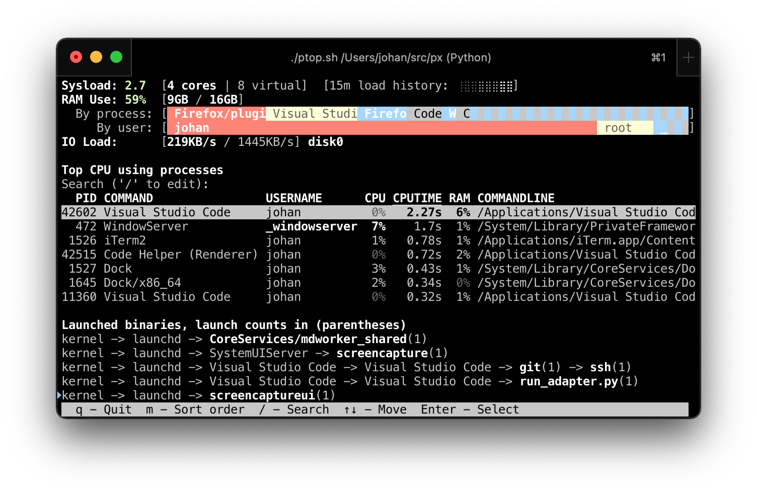
Task: Click the 15m load history graph
Action: click(x=487, y=86)
